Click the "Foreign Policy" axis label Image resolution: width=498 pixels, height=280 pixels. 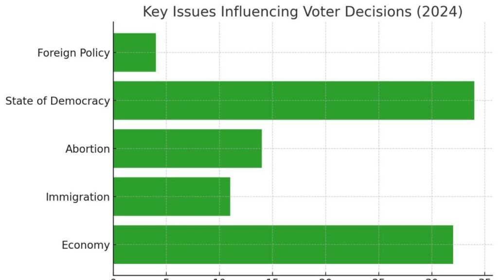pos(73,53)
